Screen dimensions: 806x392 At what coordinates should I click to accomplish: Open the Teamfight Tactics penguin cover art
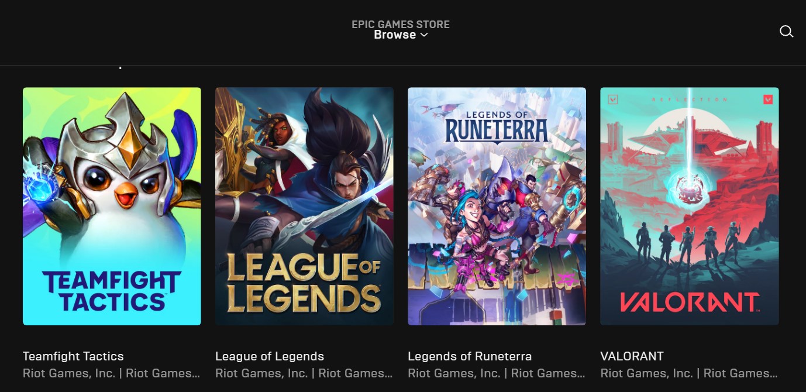pyautogui.click(x=112, y=207)
